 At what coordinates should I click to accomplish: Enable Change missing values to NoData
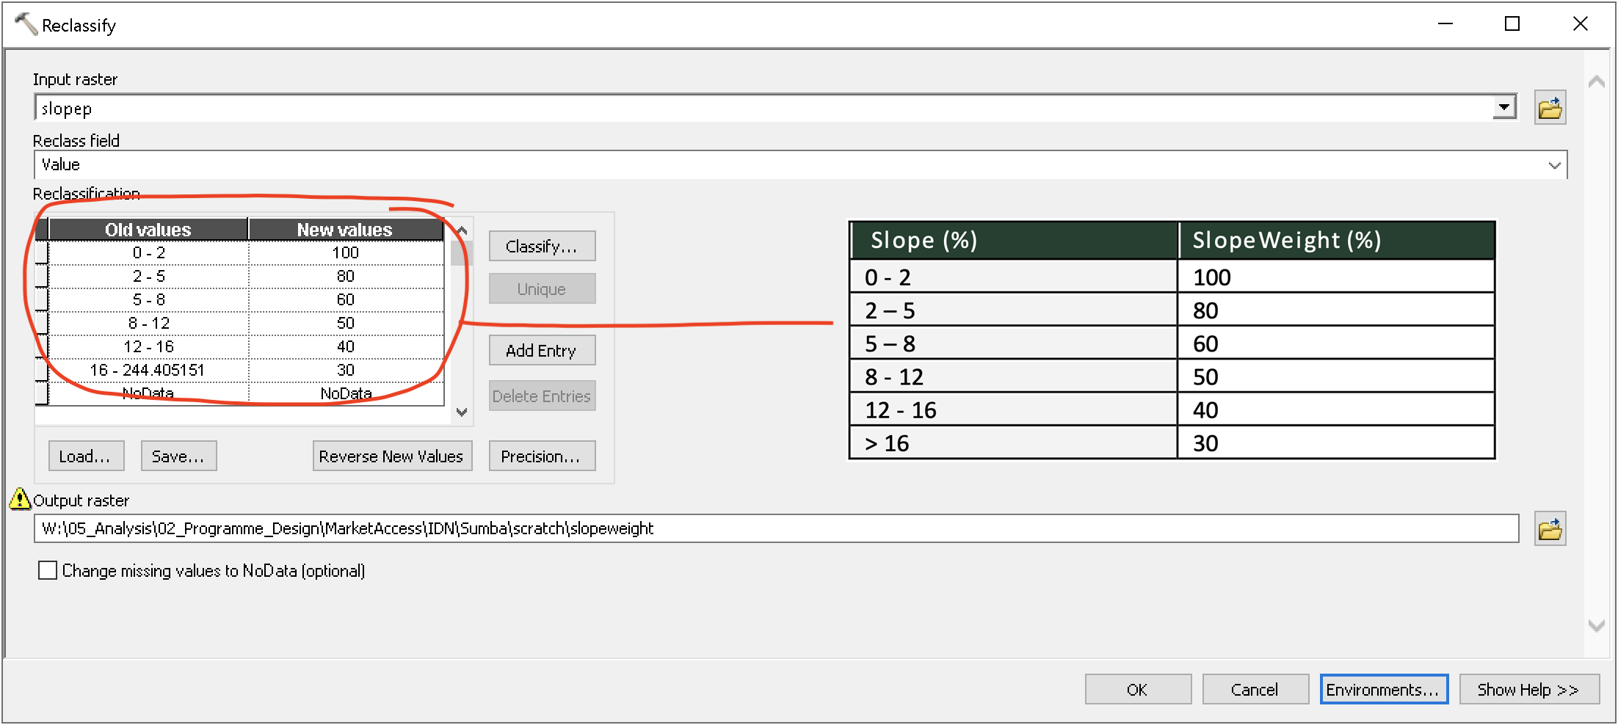coord(48,570)
